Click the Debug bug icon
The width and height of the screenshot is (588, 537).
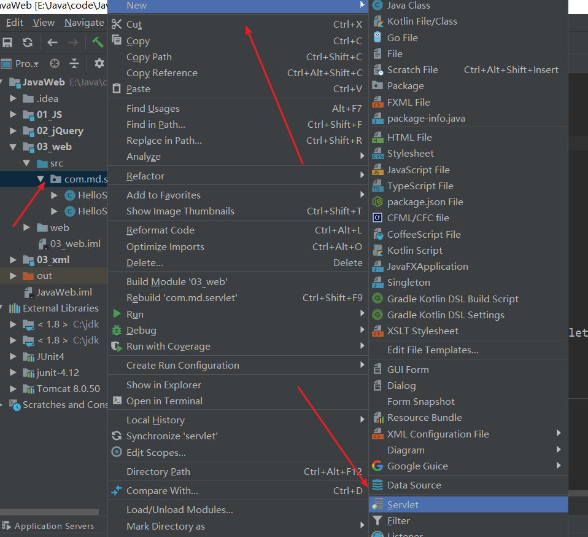click(x=117, y=330)
